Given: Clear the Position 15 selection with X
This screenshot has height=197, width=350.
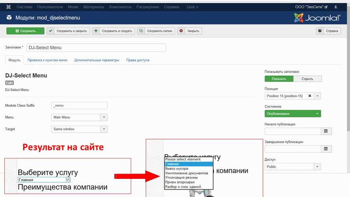Looking at the screenshot, I should 309,96.
